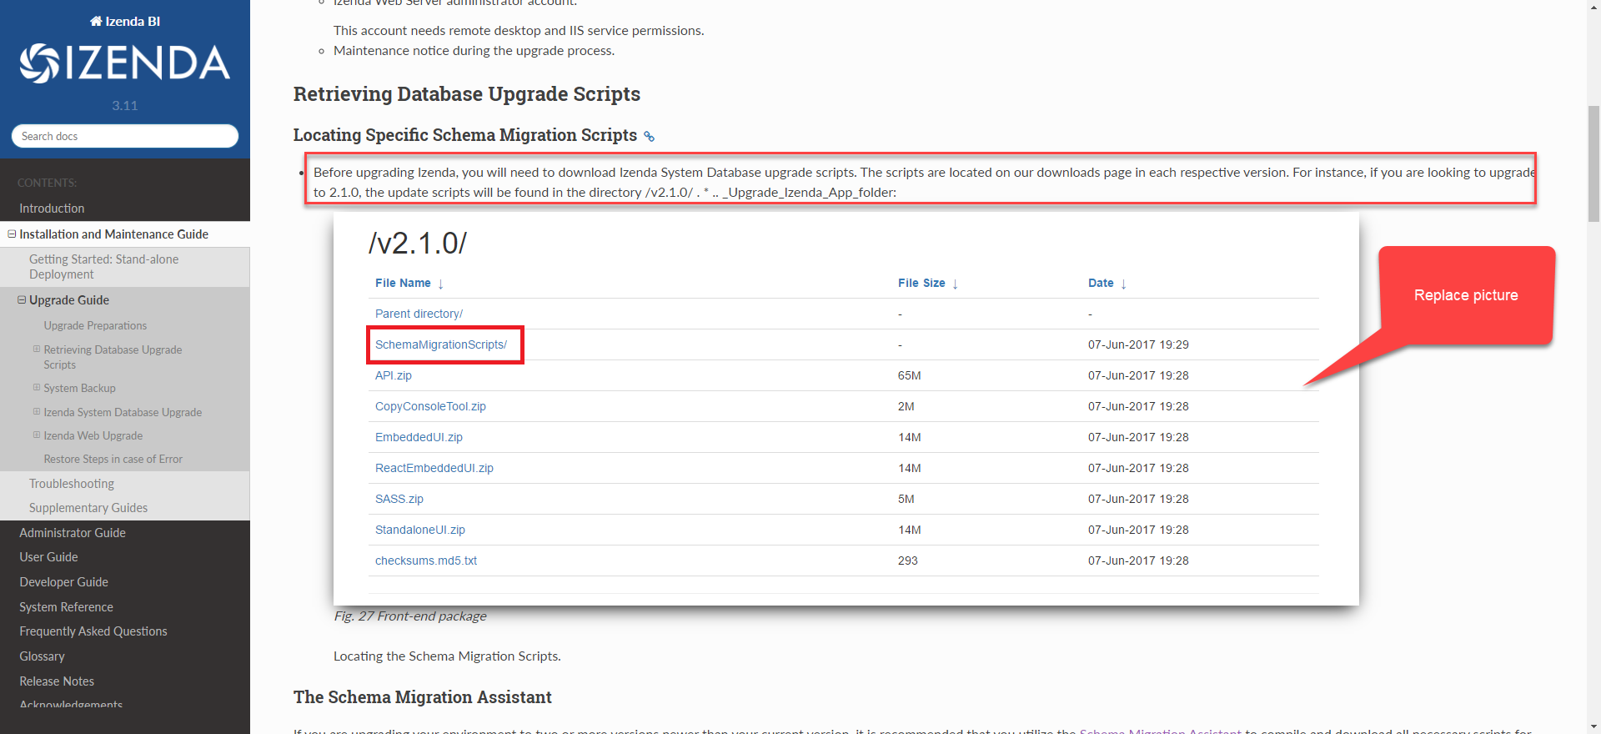The height and width of the screenshot is (734, 1601).
Task: Click The Schema Migration Assistant heading
Action: 423,697
